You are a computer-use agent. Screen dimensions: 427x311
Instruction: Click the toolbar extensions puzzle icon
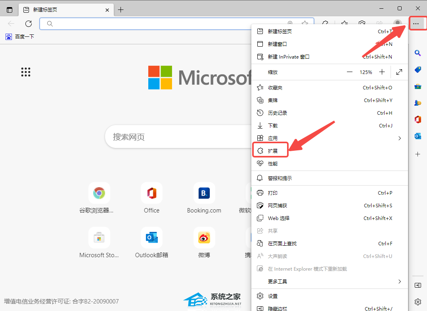[325, 23]
